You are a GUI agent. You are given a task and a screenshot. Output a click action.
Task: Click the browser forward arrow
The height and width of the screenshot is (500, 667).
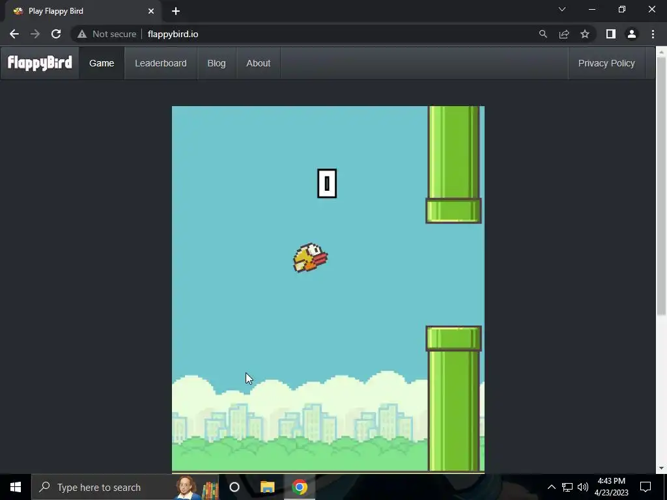click(35, 34)
